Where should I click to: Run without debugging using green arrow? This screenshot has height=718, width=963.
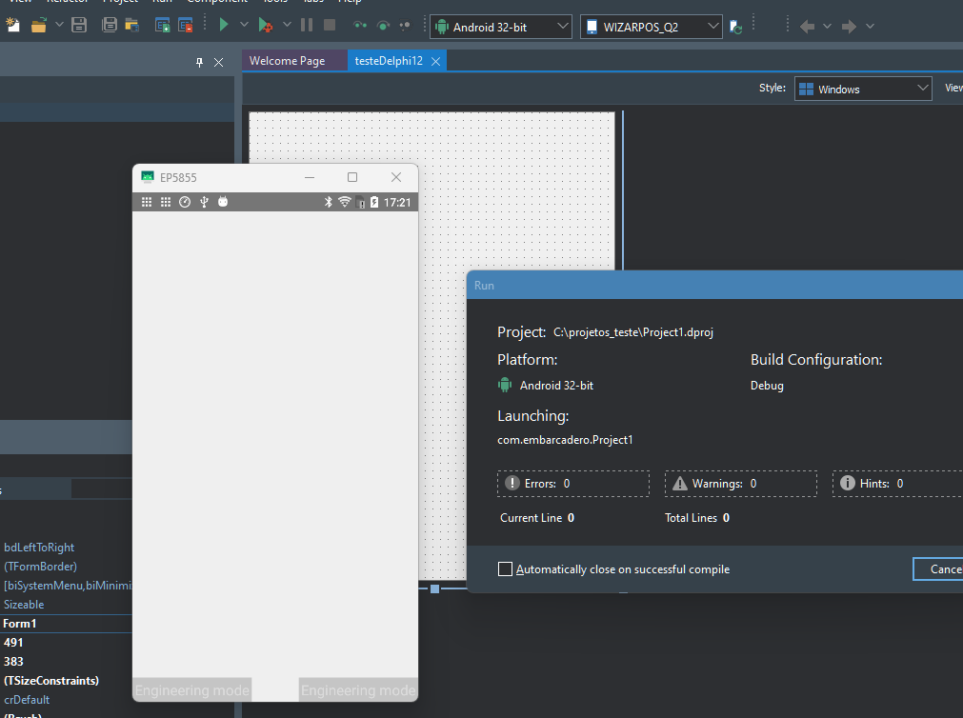[224, 25]
